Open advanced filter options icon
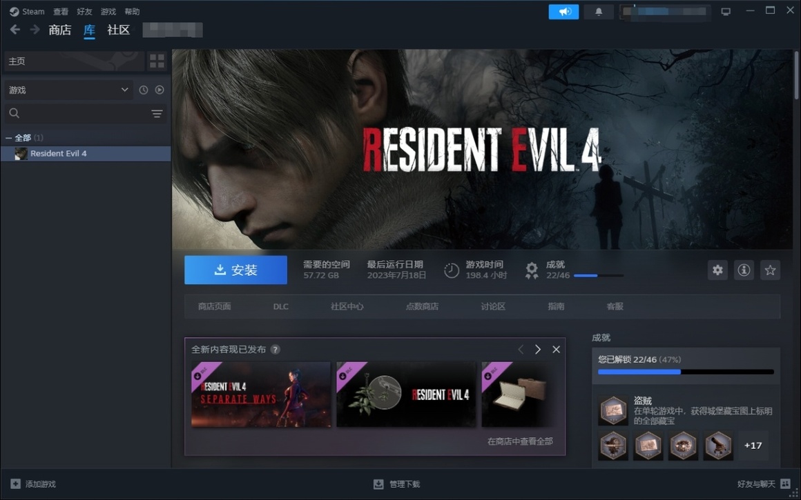The image size is (801, 500). click(157, 113)
